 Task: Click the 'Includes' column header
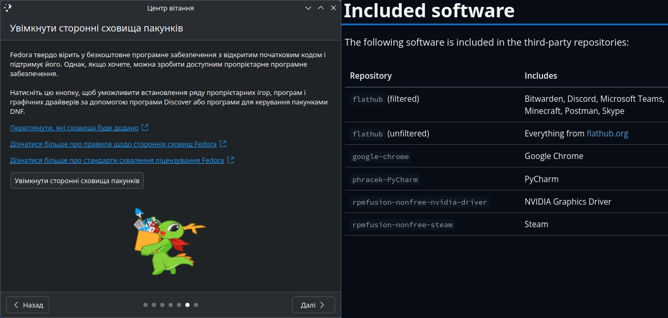pos(541,76)
